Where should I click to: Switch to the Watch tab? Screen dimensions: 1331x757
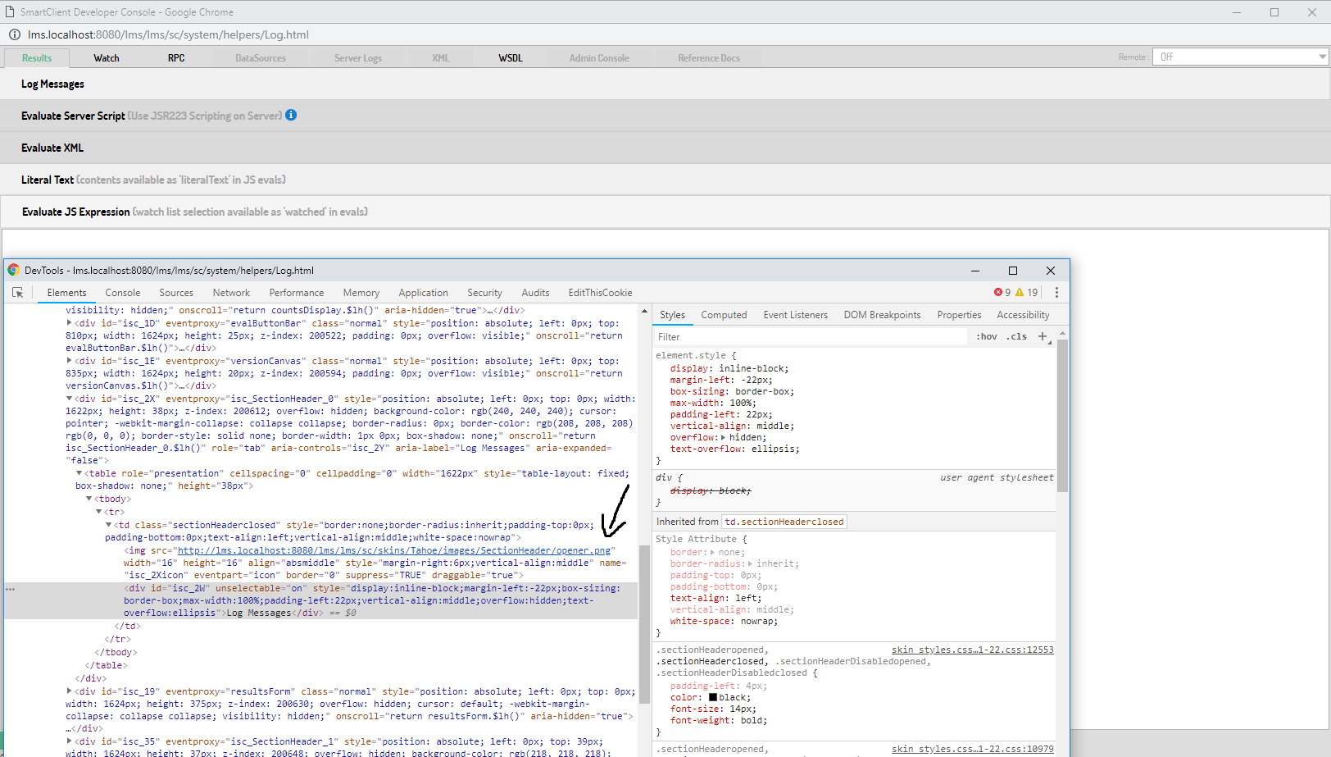coord(107,58)
